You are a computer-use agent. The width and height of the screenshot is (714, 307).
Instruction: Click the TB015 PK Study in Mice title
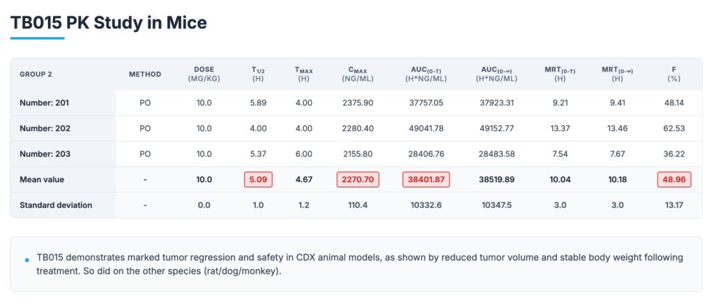108,22
